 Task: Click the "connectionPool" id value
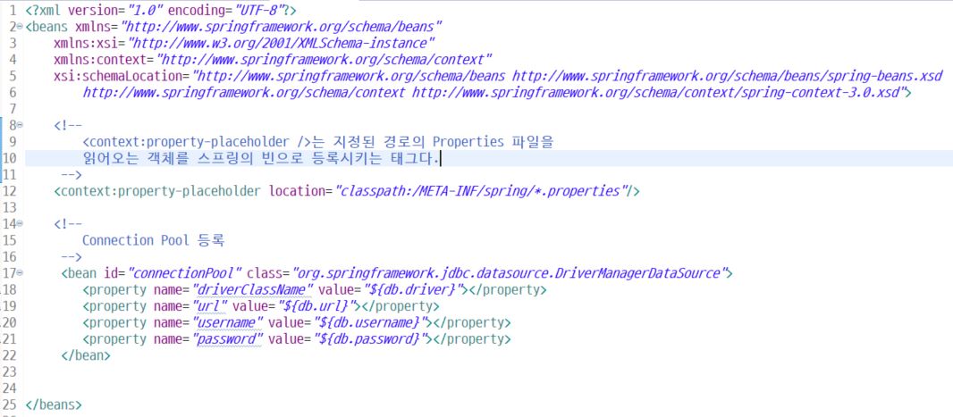point(186,273)
